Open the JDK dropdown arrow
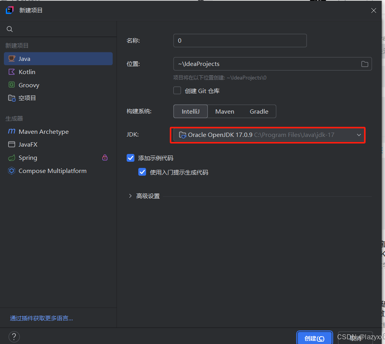The height and width of the screenshot is (344, 385). (359, 135)
